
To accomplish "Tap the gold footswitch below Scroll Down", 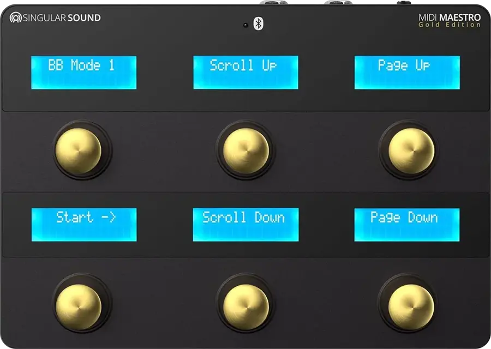I will click(246, 307).
